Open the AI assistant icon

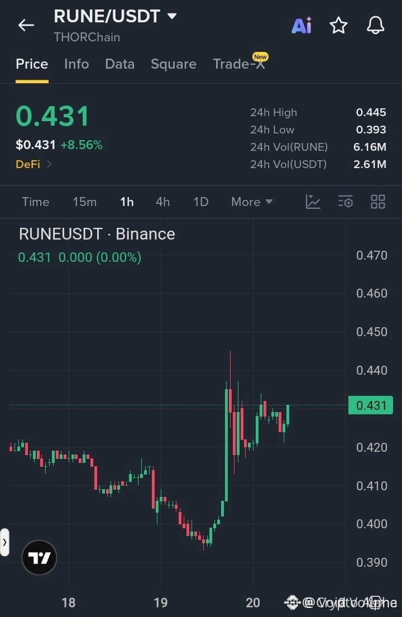coord(301,26)
